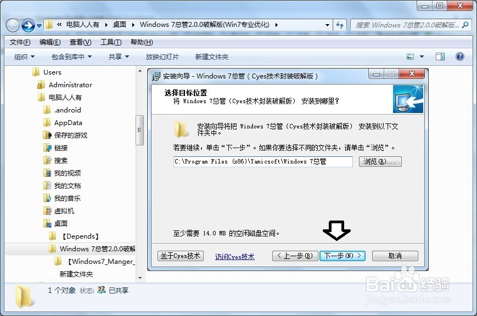Open the 工具(T) menu

[x=111, y=42]
